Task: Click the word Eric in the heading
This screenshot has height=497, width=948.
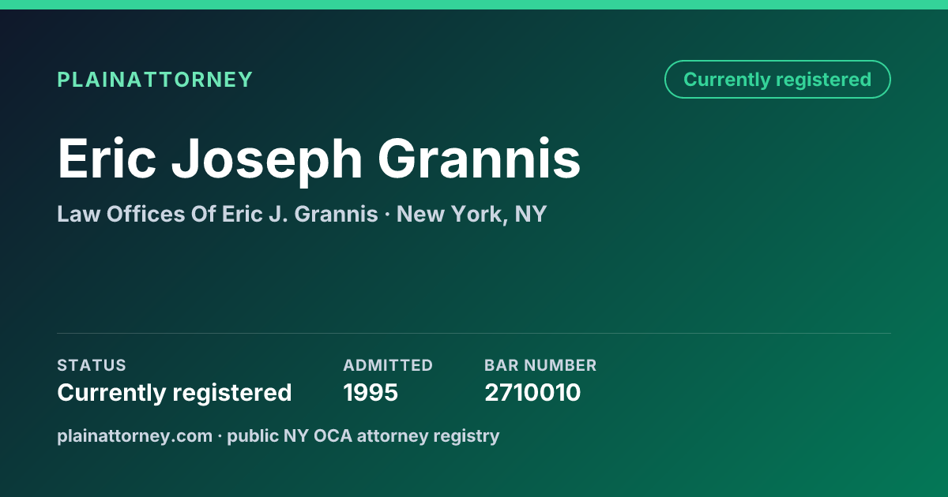Action: coord(107,160)
